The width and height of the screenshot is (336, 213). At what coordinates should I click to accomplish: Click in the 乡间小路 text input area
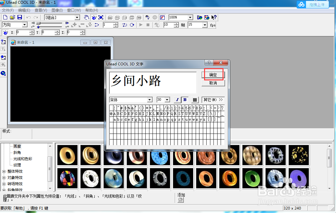pyautogui.click(x=153, y=83)
